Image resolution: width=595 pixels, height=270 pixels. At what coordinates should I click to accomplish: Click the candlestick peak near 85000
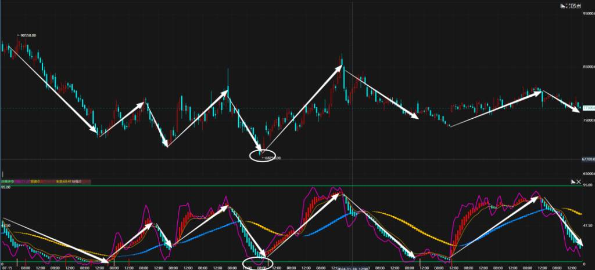point(342,56)
